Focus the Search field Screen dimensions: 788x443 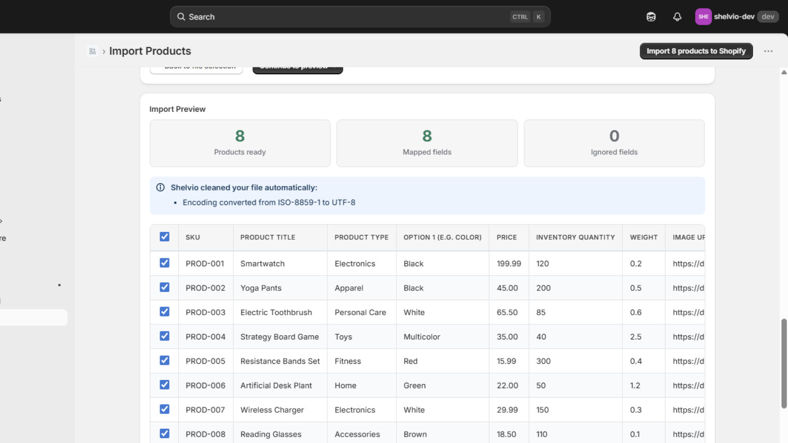tap(360, 17)
